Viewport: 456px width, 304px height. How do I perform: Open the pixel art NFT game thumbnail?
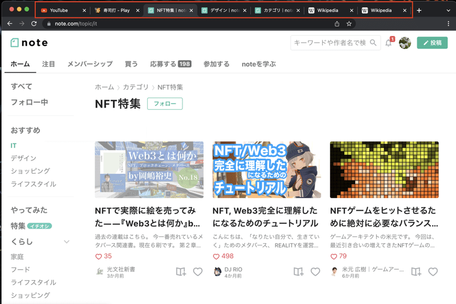[x=384, y=170]
